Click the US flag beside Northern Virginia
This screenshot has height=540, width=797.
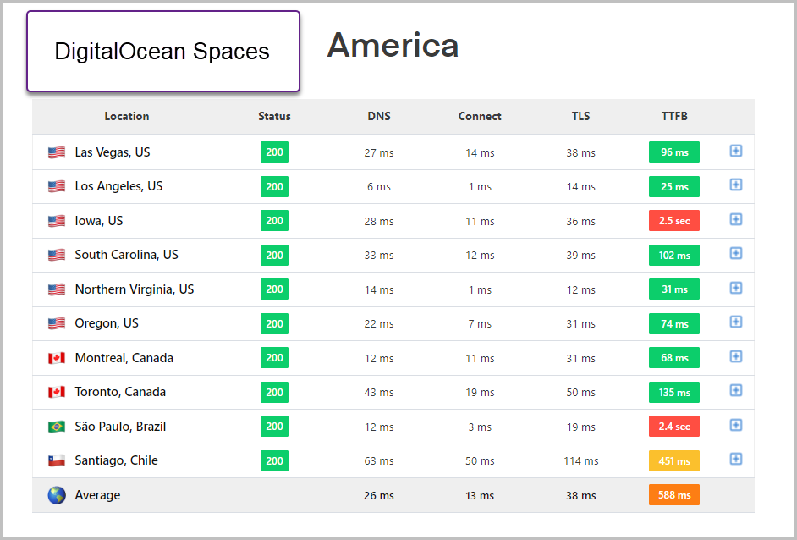tap(57, 289)
